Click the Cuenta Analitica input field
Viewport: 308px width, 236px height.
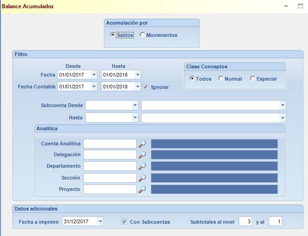tap(110, 144)
